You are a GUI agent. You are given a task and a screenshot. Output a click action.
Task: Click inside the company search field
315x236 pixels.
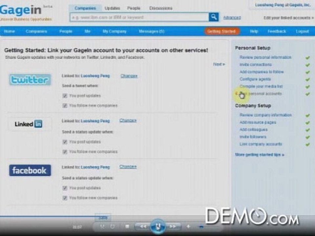click(139, 17)
